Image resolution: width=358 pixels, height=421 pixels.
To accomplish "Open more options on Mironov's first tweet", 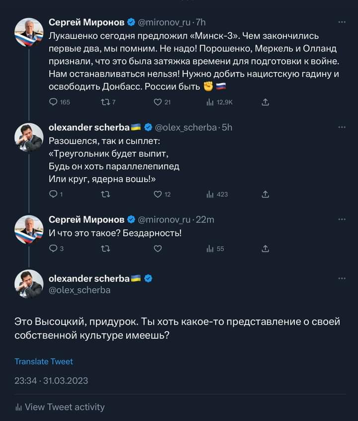I will pos(342,22).
